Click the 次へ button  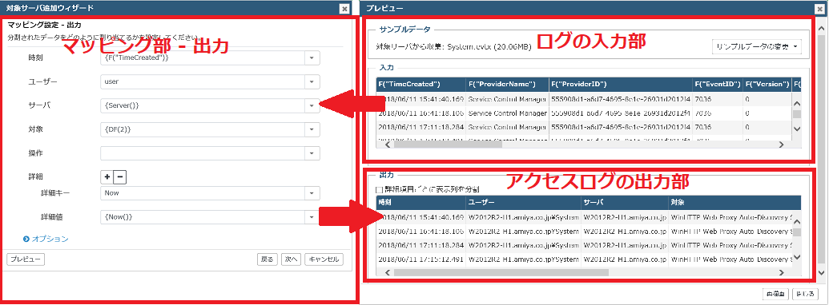pyautogui.click(x=291, y=259)
